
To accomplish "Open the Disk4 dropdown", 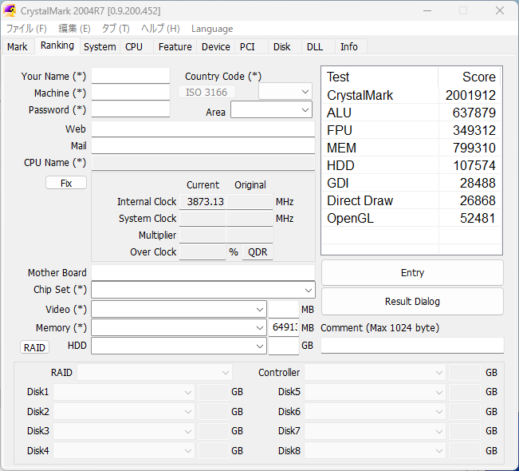I will pos(124,451).
